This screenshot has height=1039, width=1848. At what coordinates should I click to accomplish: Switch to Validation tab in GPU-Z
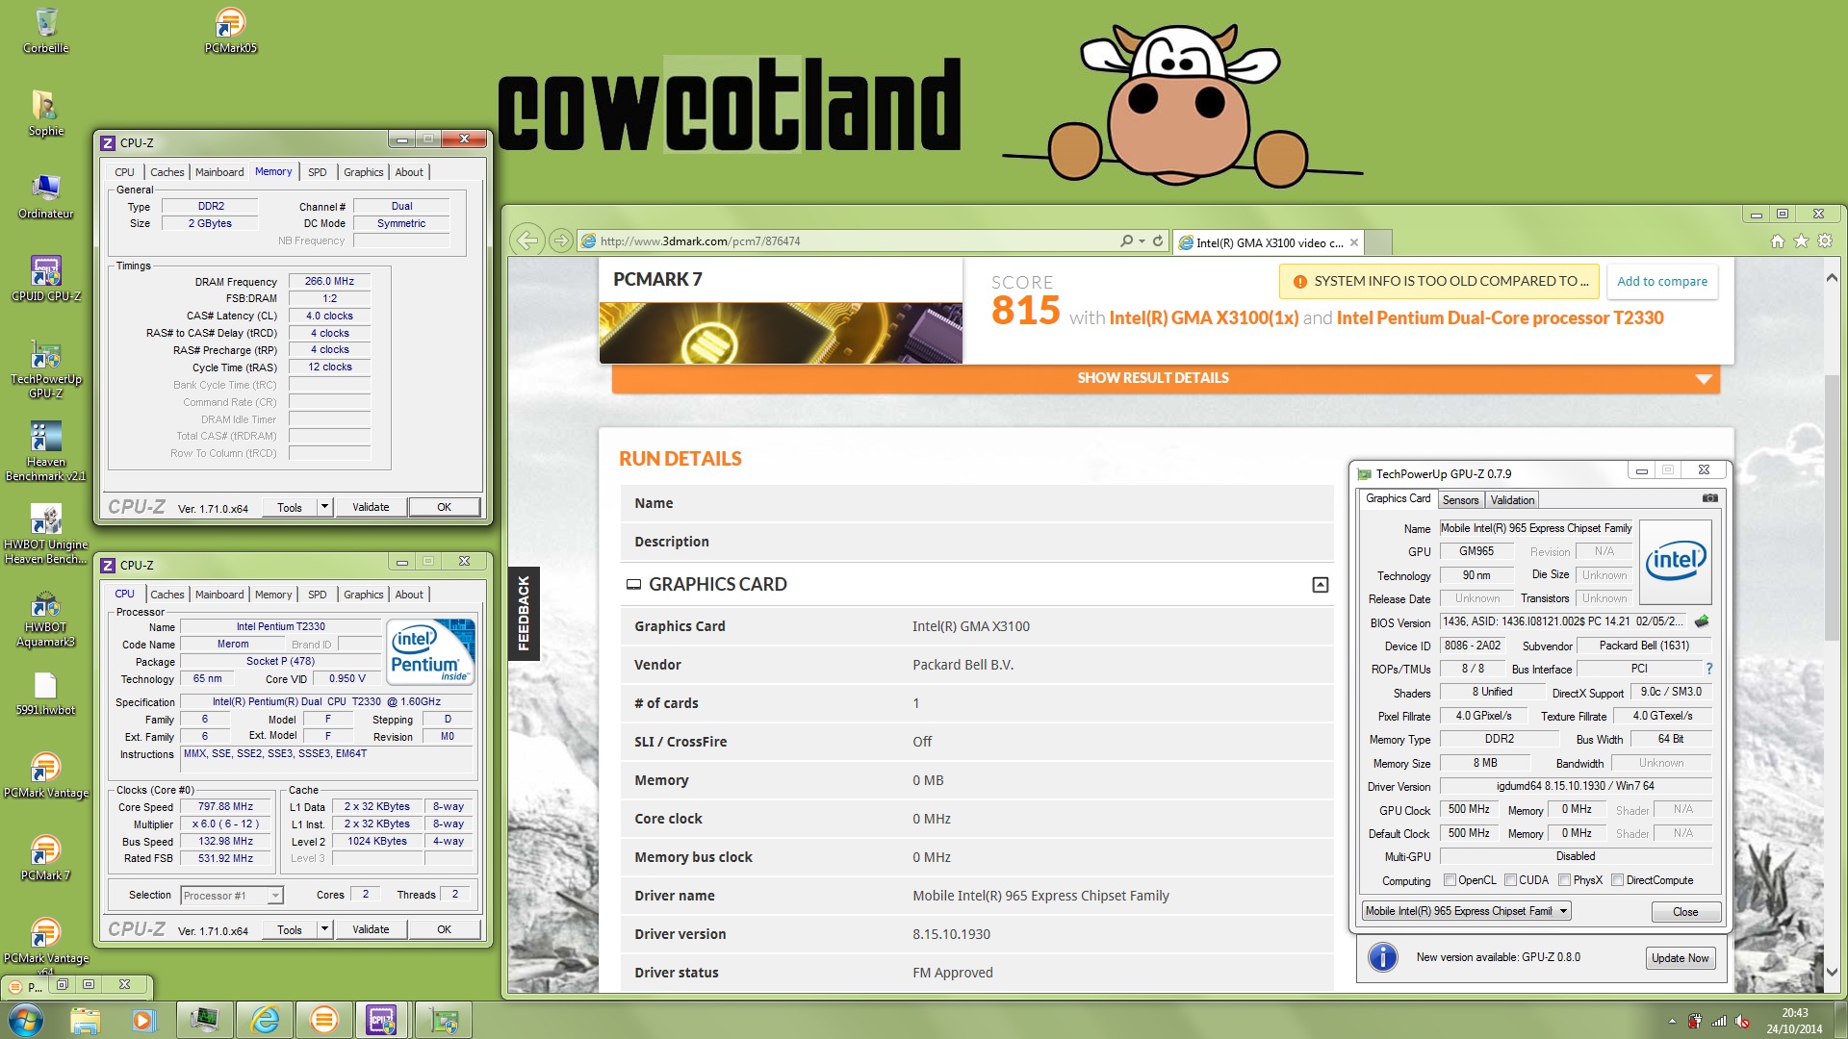point(1512,500)
